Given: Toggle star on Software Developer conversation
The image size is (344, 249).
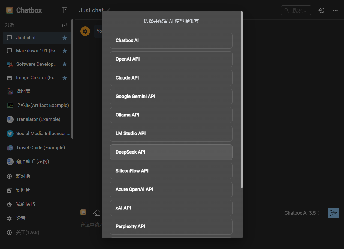Looking at the screenshot, I should coord(65,64).
